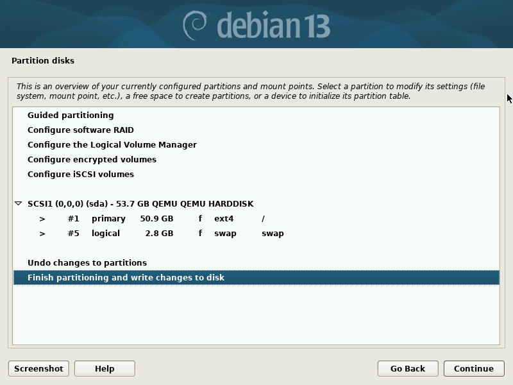Select Guided partitioning option
The image size is (513, 385).
pyautogui.click(x=256, y=116)
